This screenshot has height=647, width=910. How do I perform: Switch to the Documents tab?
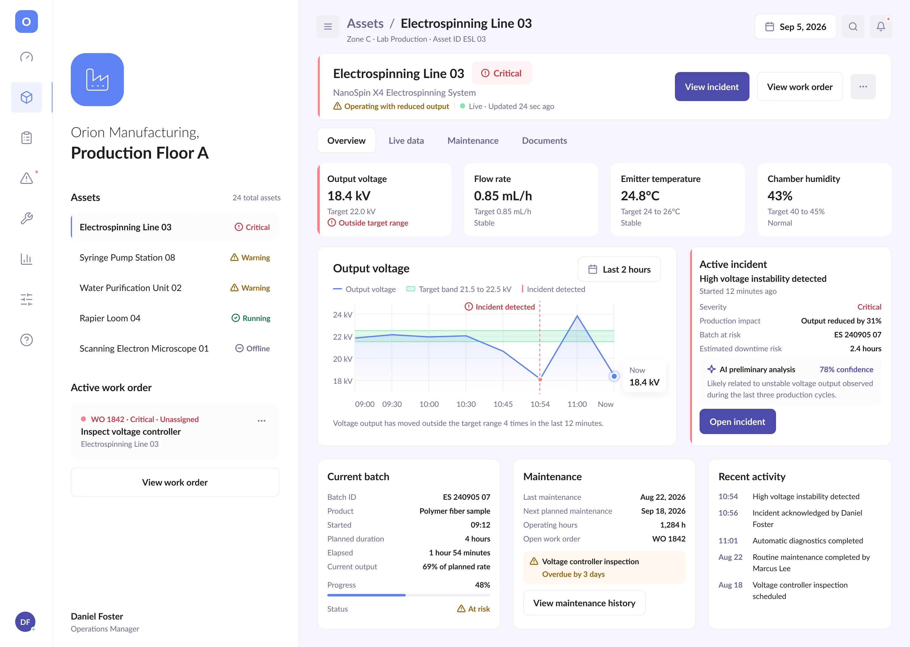[x=544, y=140]
